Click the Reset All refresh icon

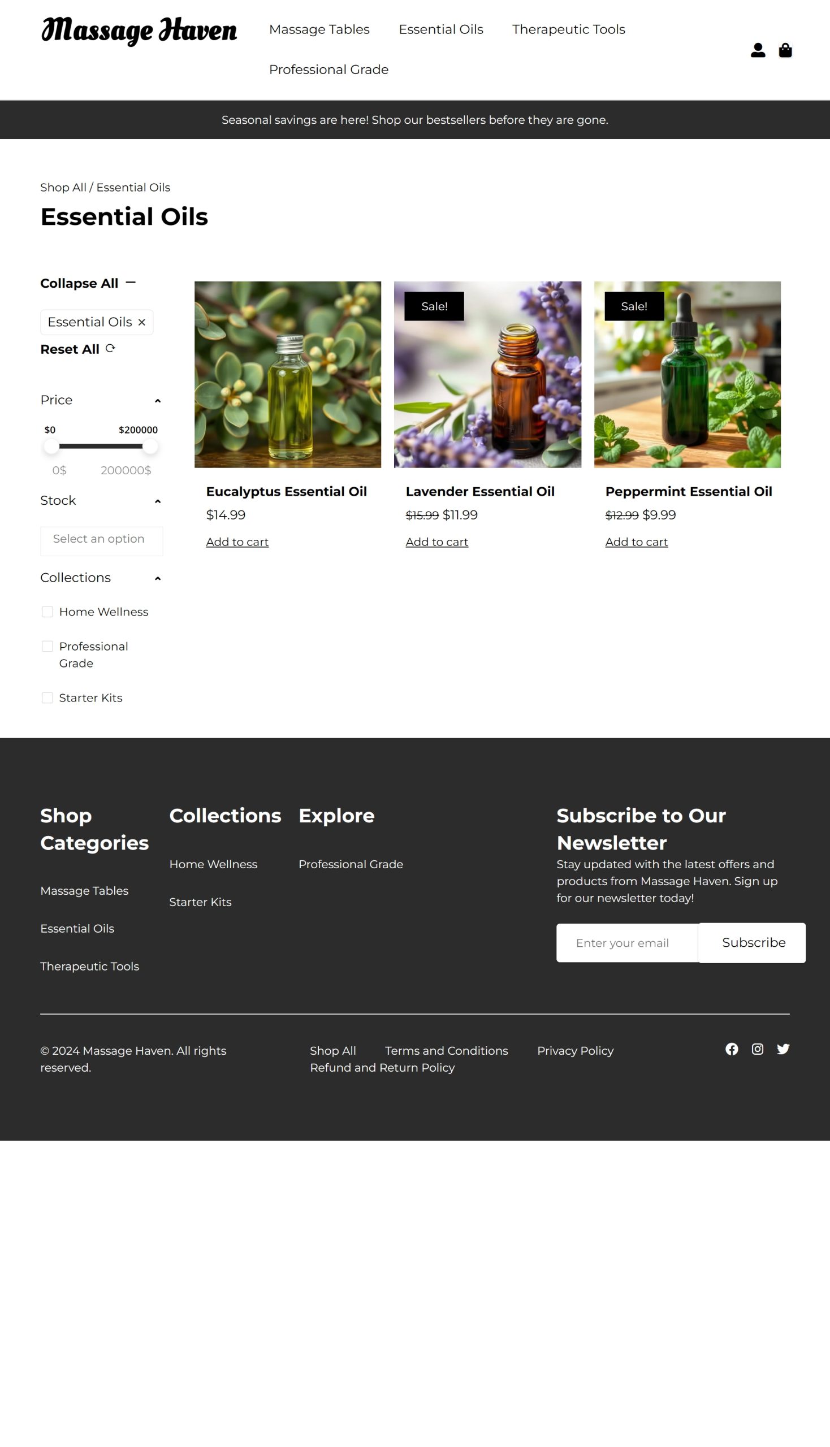pos(110,348)
